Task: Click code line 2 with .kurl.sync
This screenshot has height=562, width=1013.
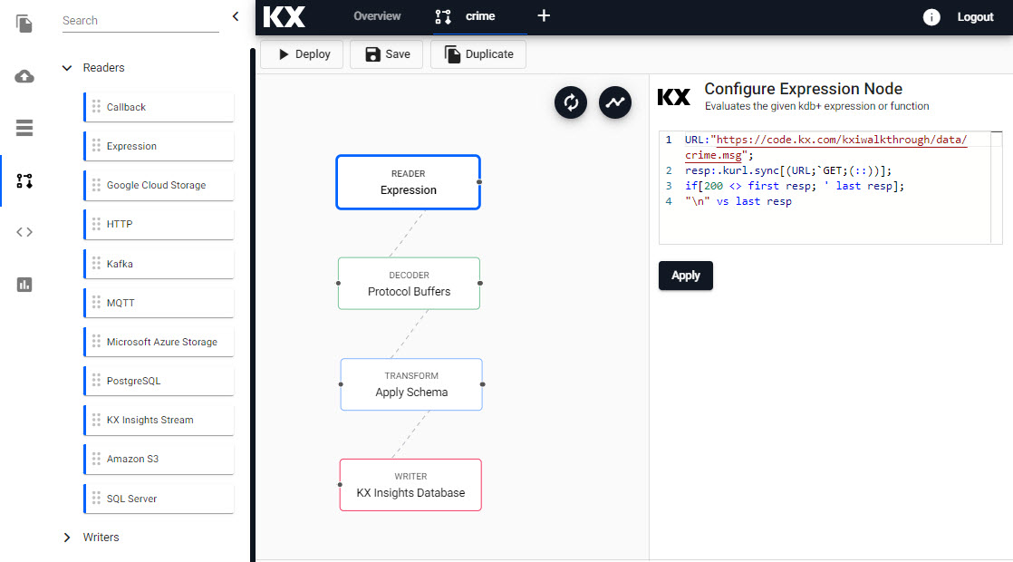Action: [x=788, y=170]
